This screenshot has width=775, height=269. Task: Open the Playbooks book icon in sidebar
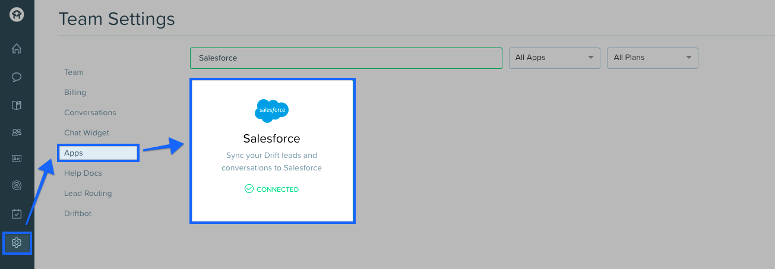pos(17,105)
